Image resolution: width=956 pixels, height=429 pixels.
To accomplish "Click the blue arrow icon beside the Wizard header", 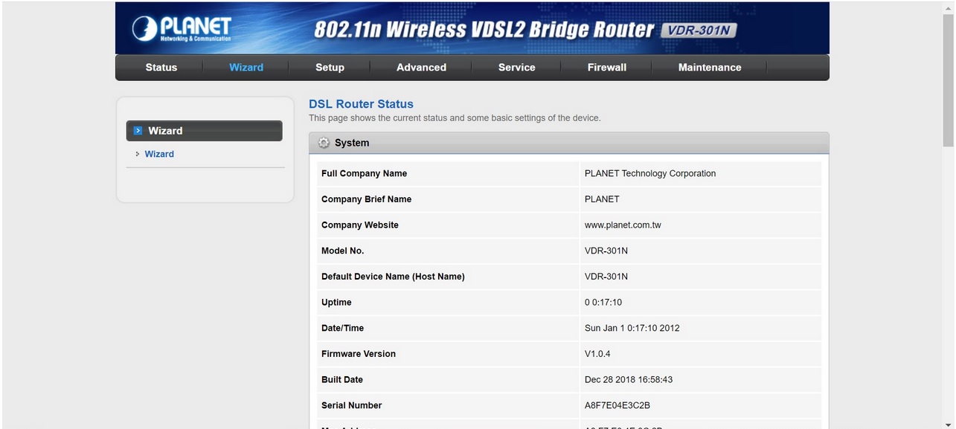I will point(138,131).
